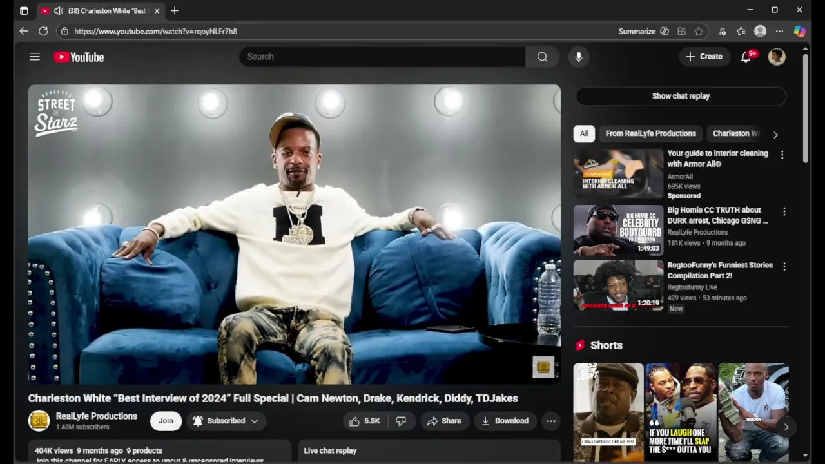825x464 pixels.
Task: Like the video with thumbs up
Action: click(365, 421)
